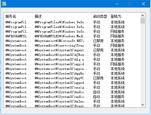Screen dimensions: 151x115
Task: Click 已禁用 in the Agent row
Action: point(98,50)
